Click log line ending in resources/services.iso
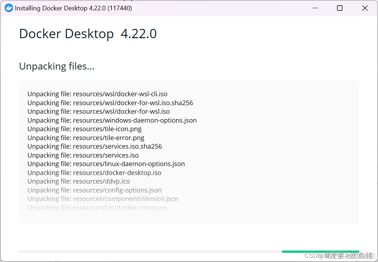Viewport: 378px width, 262px height. tap(83, 155)
